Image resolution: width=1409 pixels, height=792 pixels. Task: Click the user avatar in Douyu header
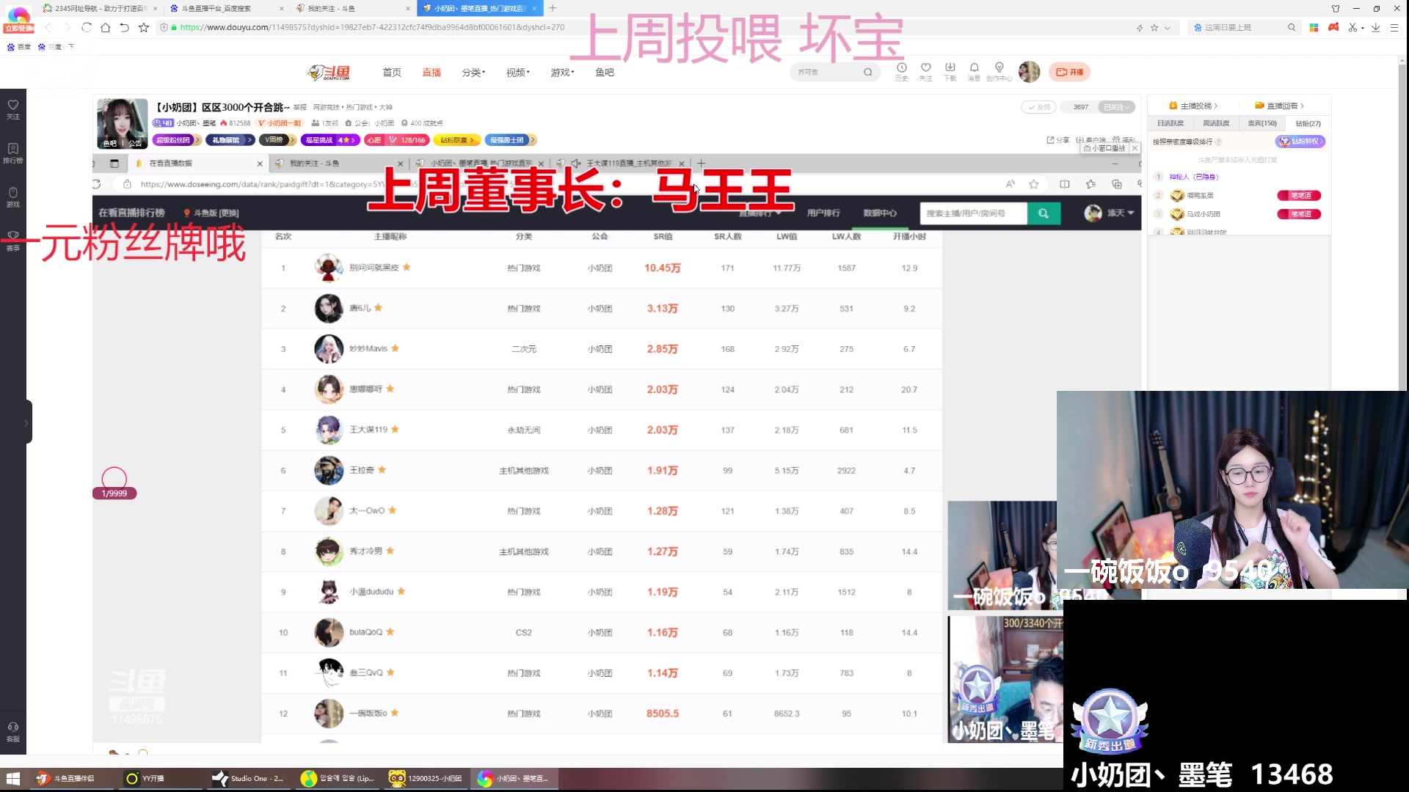tap(1029, 72)
